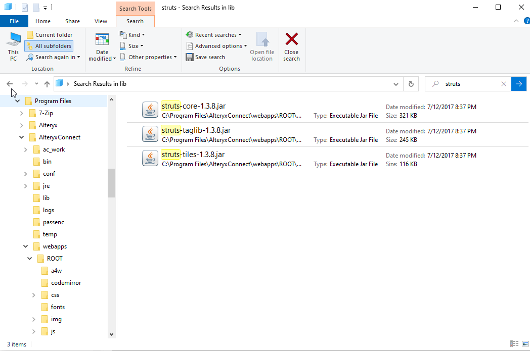
Task: Open struts-core-1.3.8.jar with its Java icon
Action: [x=150, y=110]
